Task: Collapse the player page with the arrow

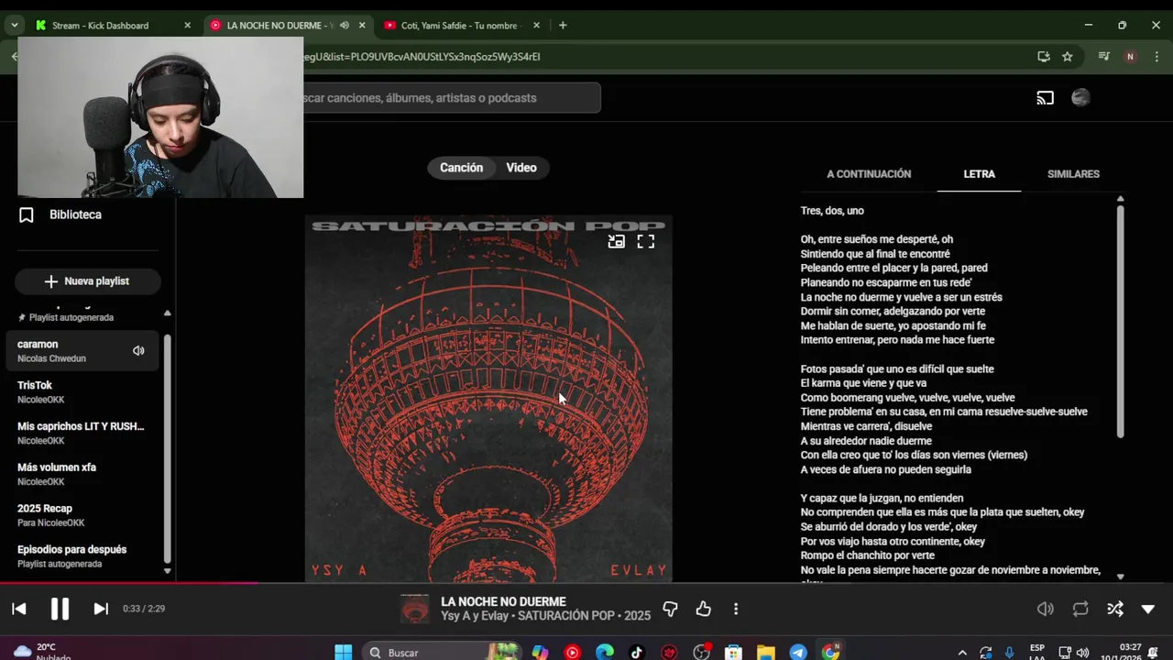Action: click(x=1148, y=609)
